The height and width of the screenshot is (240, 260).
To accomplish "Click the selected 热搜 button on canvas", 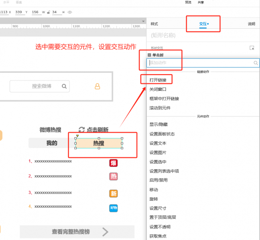I will click(x=99, y=143).
